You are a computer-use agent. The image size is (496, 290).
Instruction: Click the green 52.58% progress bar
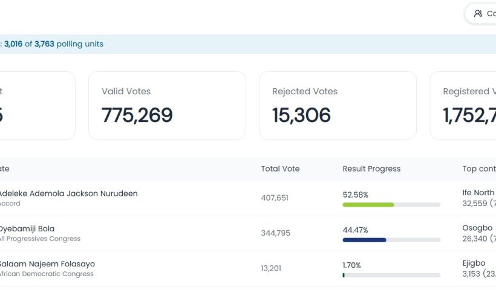coord(391,205)
